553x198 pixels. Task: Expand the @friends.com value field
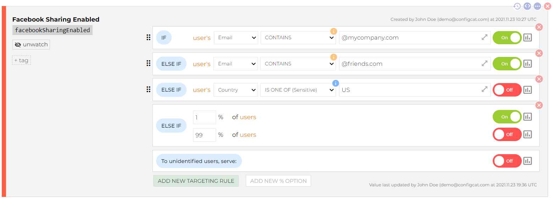(484, 64)
